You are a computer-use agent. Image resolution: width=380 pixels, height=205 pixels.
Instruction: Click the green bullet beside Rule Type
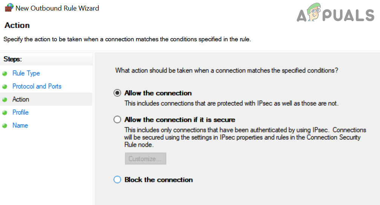coord(5,74)
